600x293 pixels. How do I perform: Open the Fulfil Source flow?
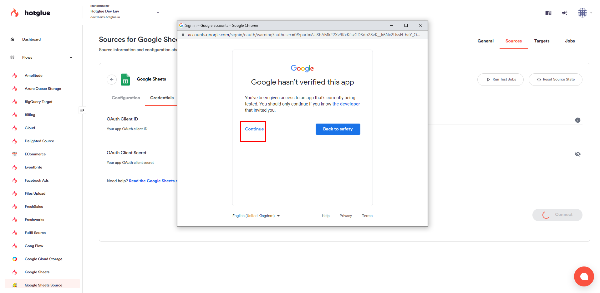(x=35, y=233)
